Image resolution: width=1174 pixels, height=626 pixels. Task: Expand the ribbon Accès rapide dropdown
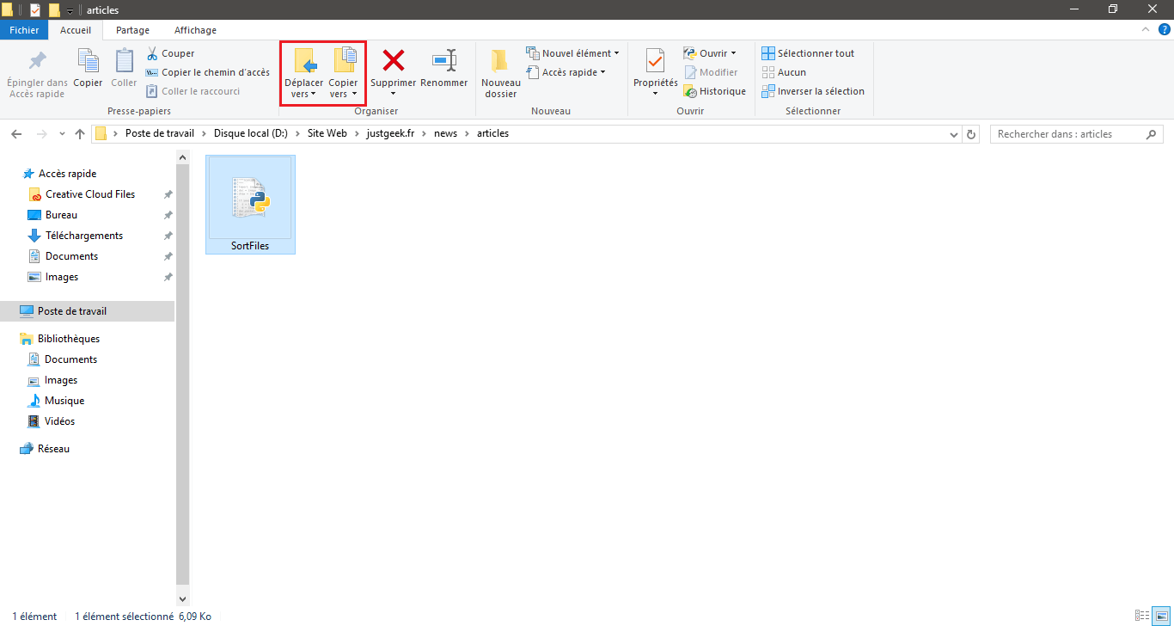(566, 72)
